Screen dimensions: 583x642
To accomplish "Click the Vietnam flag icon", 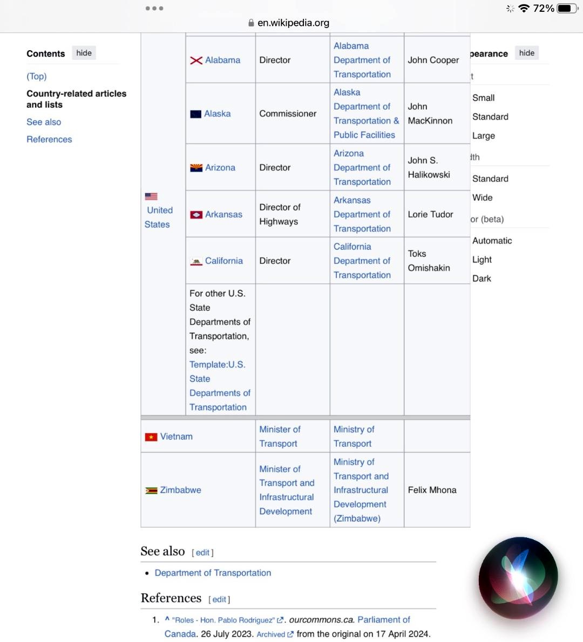I will (x=151, y=437).
